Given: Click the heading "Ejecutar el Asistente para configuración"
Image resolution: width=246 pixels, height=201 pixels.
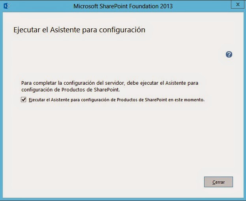Looking at the screenshot, I should point(79,30).
